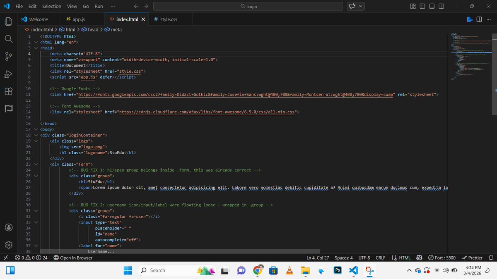Navigate forward with the right arrow
The height and width of the screenshot is (279, 497).
pyautogui.click(x=145, y=6)
